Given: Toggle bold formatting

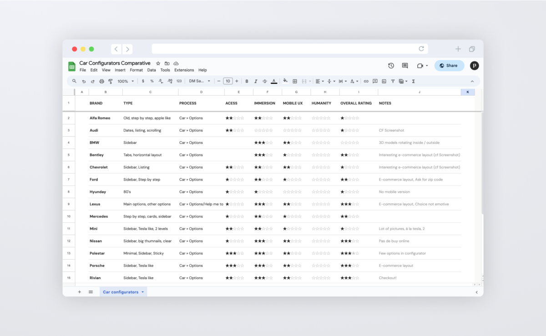Looking at the screenshot, I should pyautogui.click(x=247, y=81).
